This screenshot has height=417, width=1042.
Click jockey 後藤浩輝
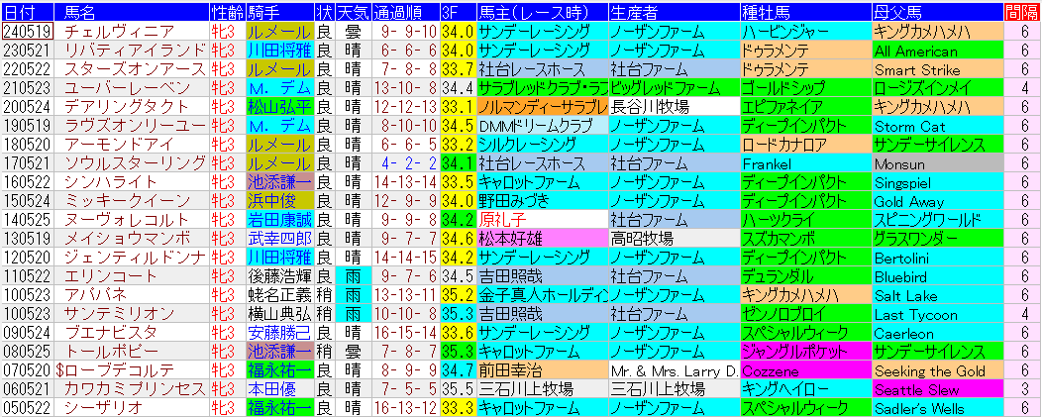[x=279, y=276]
